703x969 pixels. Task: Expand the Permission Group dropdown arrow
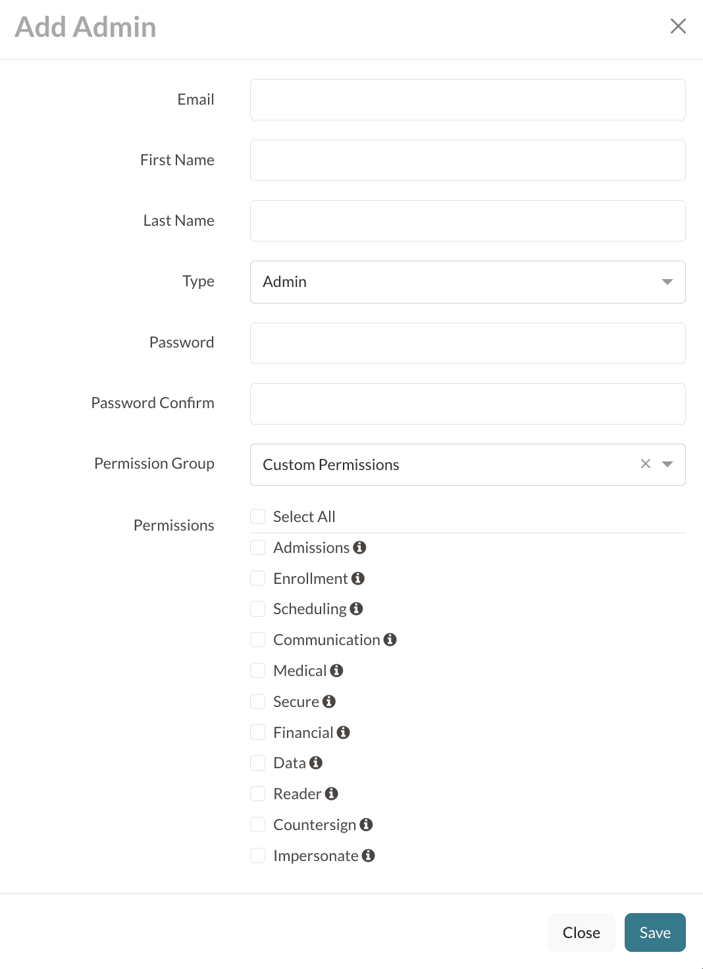pyautogui.click(x=667, y=464)
